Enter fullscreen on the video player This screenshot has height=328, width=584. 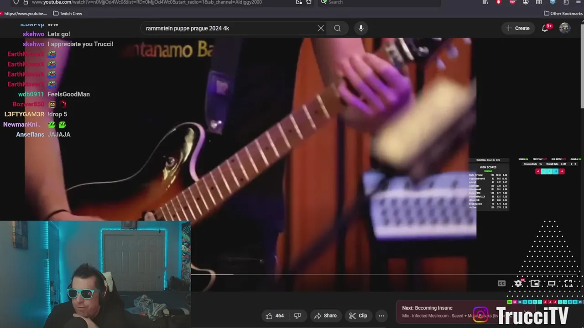click(x=568, y=283)
